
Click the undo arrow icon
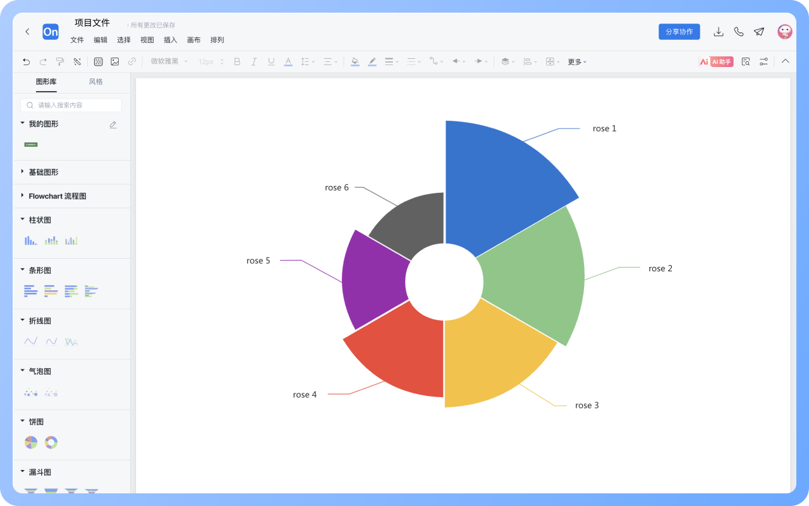coord(26,62)
